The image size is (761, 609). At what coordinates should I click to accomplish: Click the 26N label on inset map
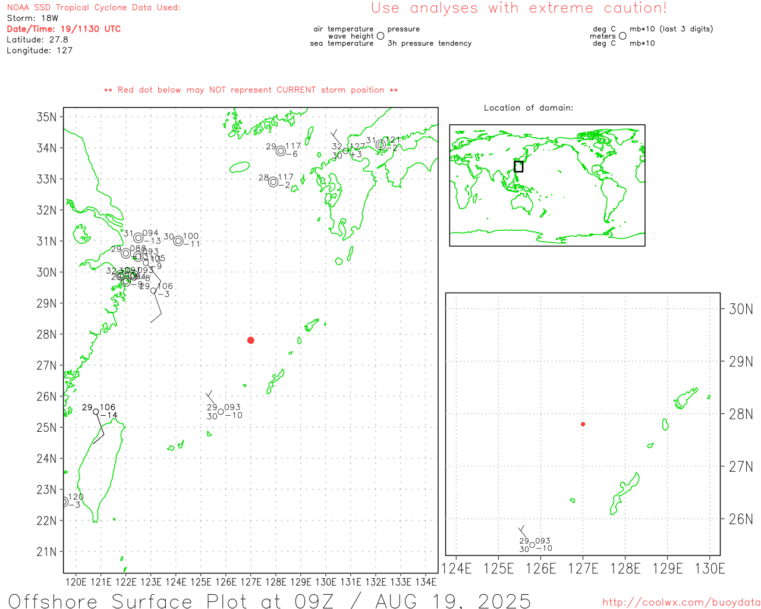[x=741, y=519]
